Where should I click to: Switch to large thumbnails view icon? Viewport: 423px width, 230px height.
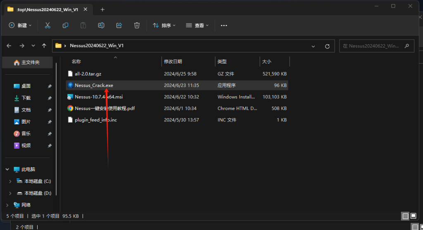[x=413, y=216]
